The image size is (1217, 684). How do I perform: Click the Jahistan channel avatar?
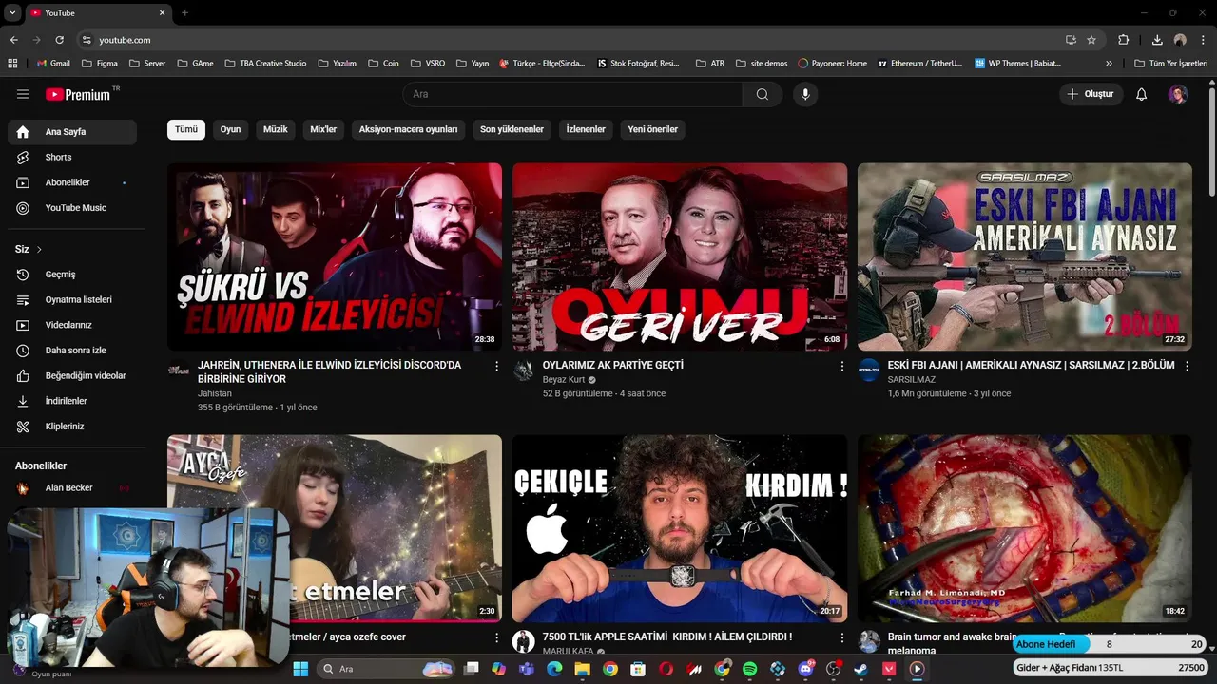coord(178,370)
